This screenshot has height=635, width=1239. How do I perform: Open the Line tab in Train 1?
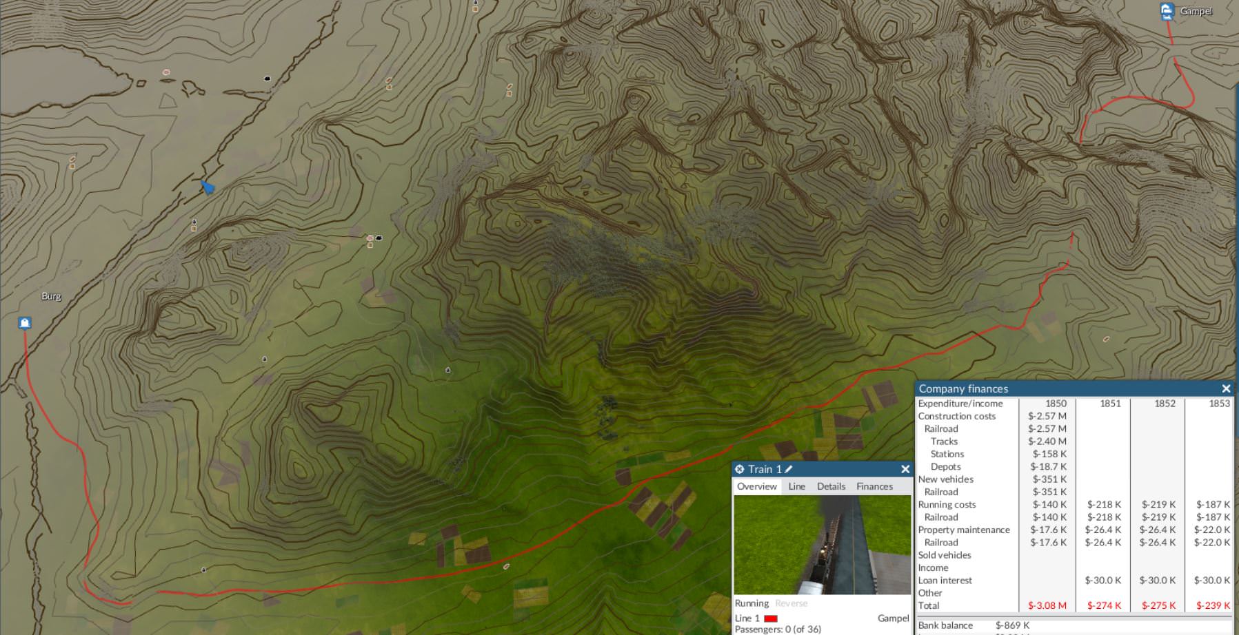pos(796,486)
